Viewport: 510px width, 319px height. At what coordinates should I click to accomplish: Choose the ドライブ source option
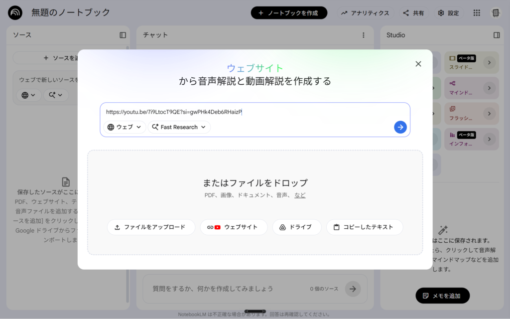click(x=297, y=227)
